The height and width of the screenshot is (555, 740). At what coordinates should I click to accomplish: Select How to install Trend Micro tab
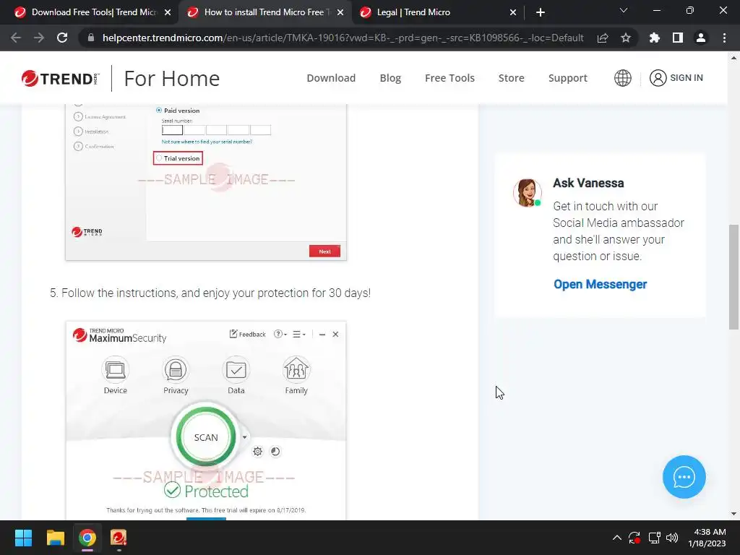[266, 12]
